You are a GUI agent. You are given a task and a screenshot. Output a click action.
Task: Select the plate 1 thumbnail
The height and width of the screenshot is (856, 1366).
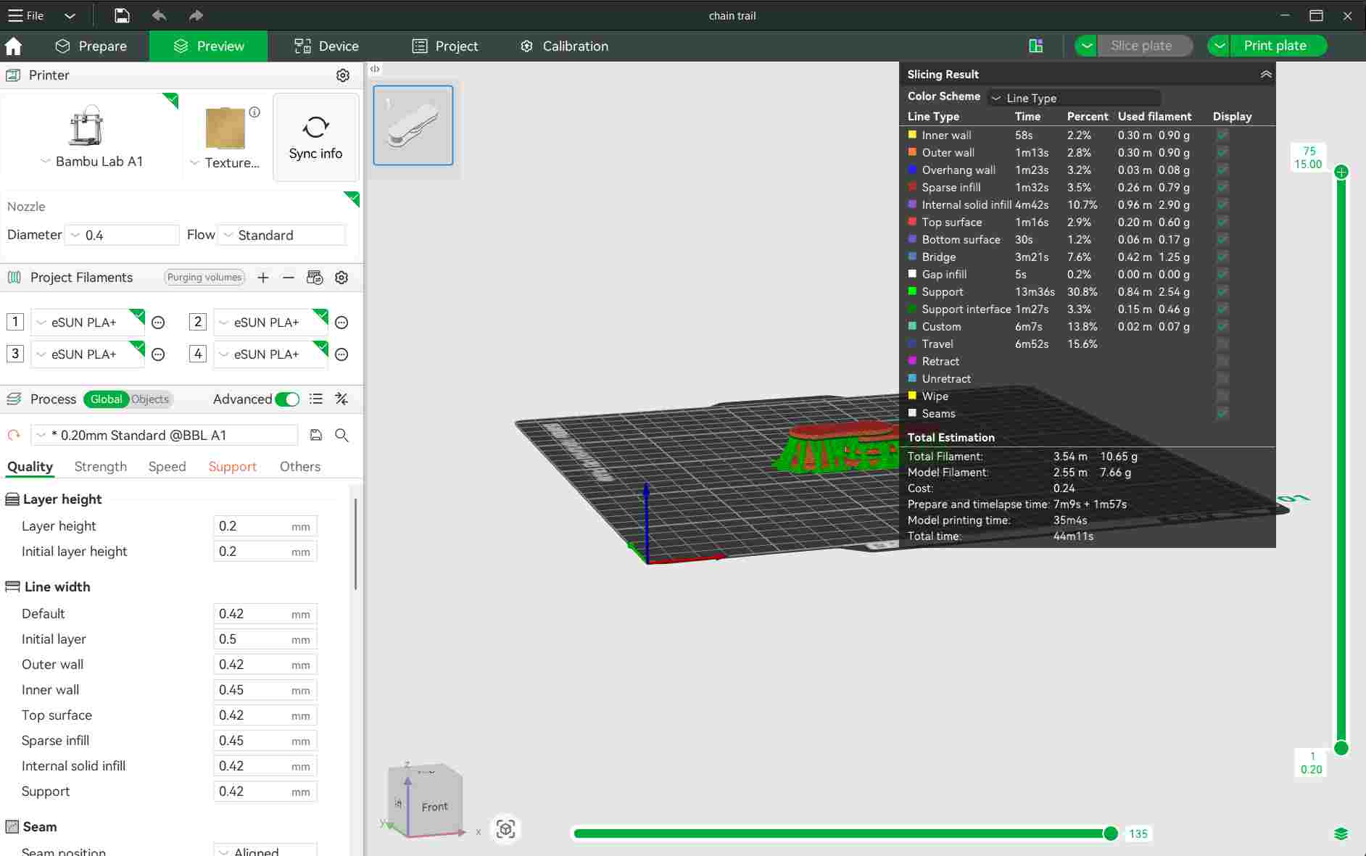413,125
